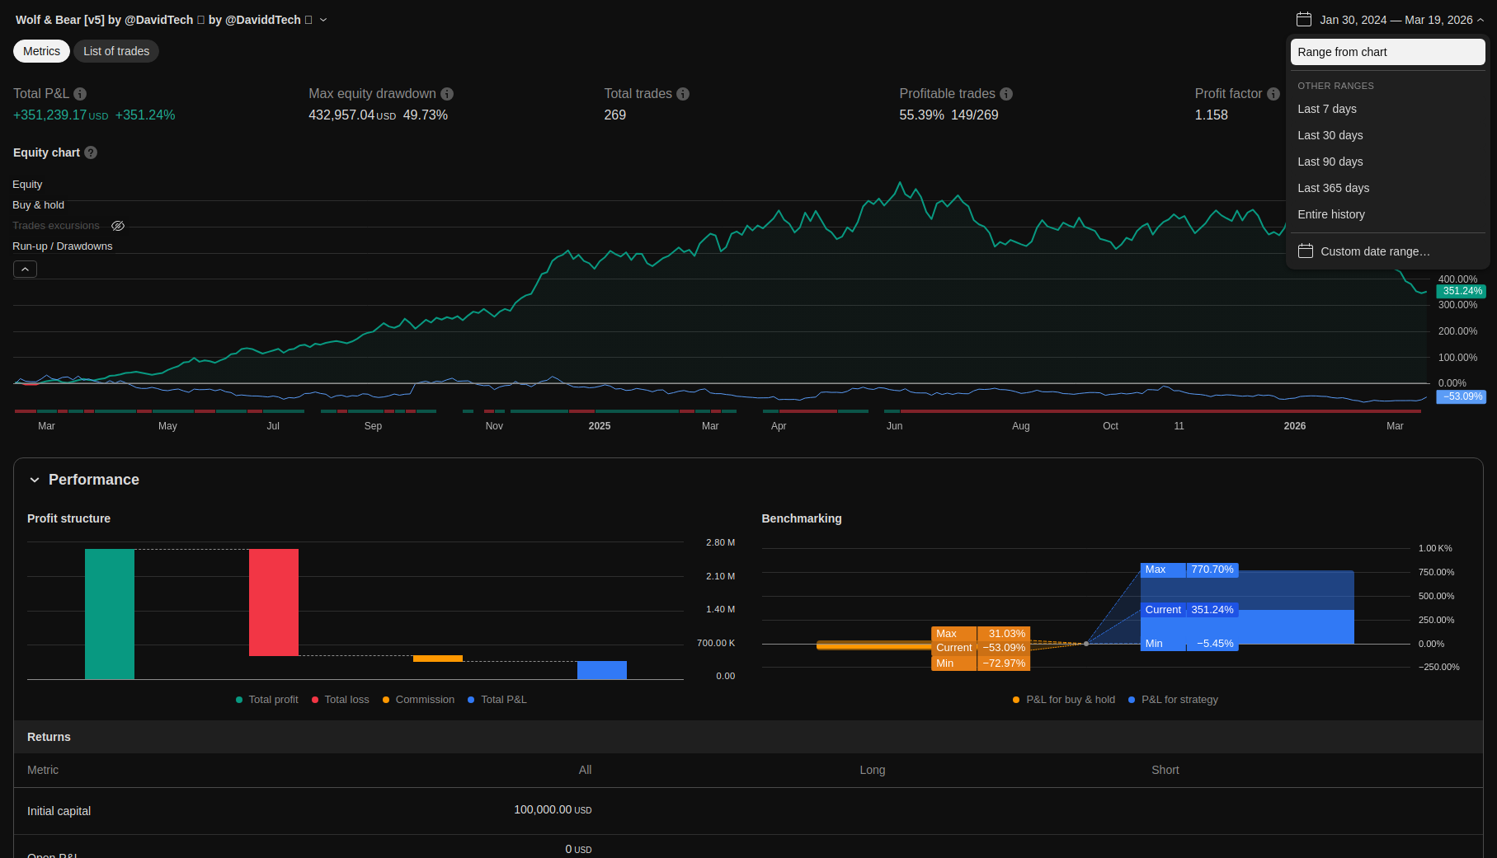Viewport: 1497px width, 858px height.
Task: Click the Total P&L info icon
Action: [80, 94]
